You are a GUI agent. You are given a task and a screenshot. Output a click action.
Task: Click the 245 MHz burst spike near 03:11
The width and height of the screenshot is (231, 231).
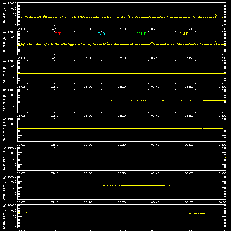click(60, 15)
